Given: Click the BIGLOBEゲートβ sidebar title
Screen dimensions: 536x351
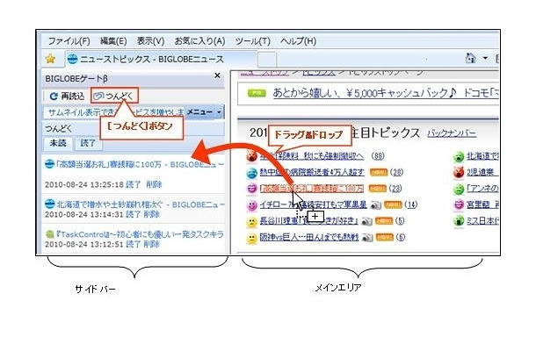Looking at the screenshot, I should (x=76, y=78).
